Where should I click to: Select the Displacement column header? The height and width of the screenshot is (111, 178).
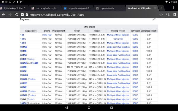(58, 31)
